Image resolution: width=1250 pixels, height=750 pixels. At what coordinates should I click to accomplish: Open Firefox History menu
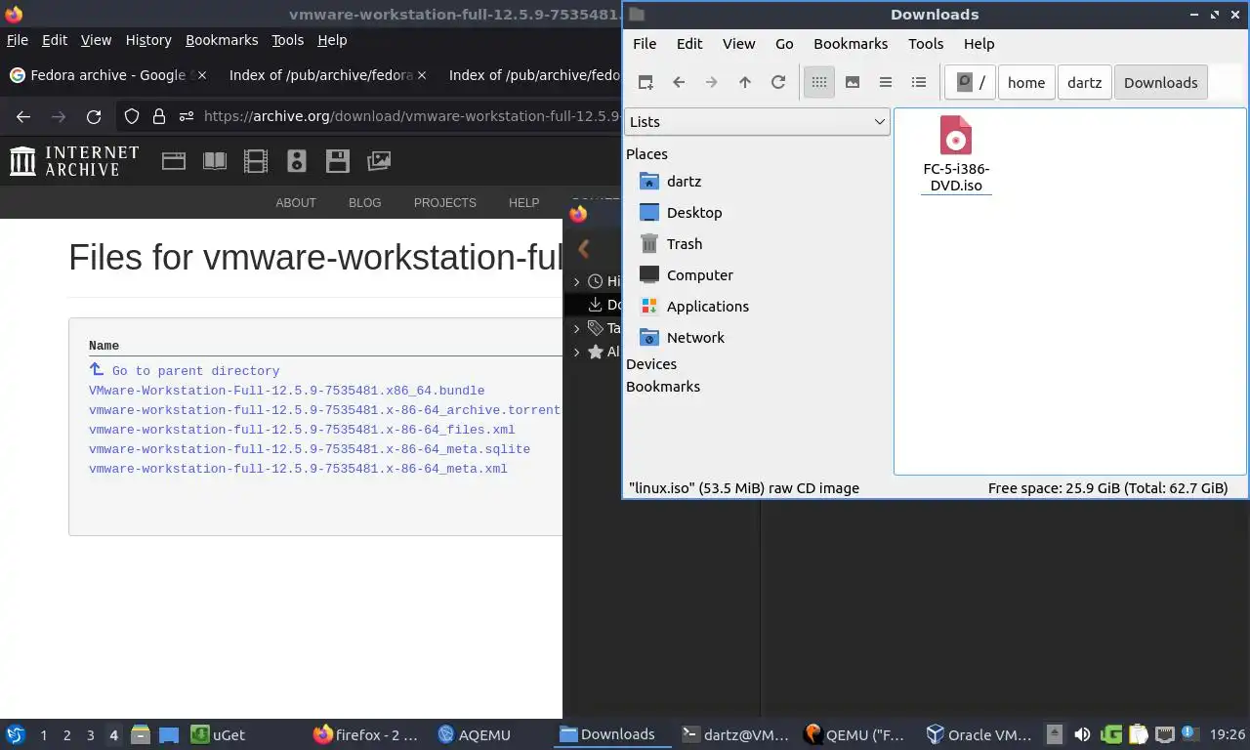point(148,40)
